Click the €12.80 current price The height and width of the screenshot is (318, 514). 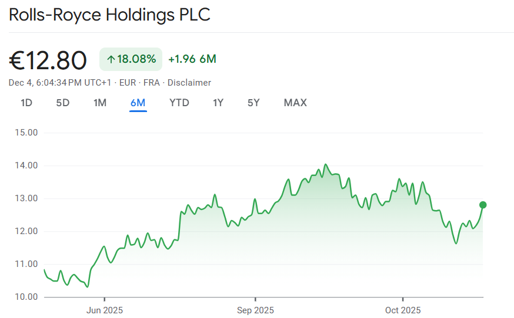(48, 60)
